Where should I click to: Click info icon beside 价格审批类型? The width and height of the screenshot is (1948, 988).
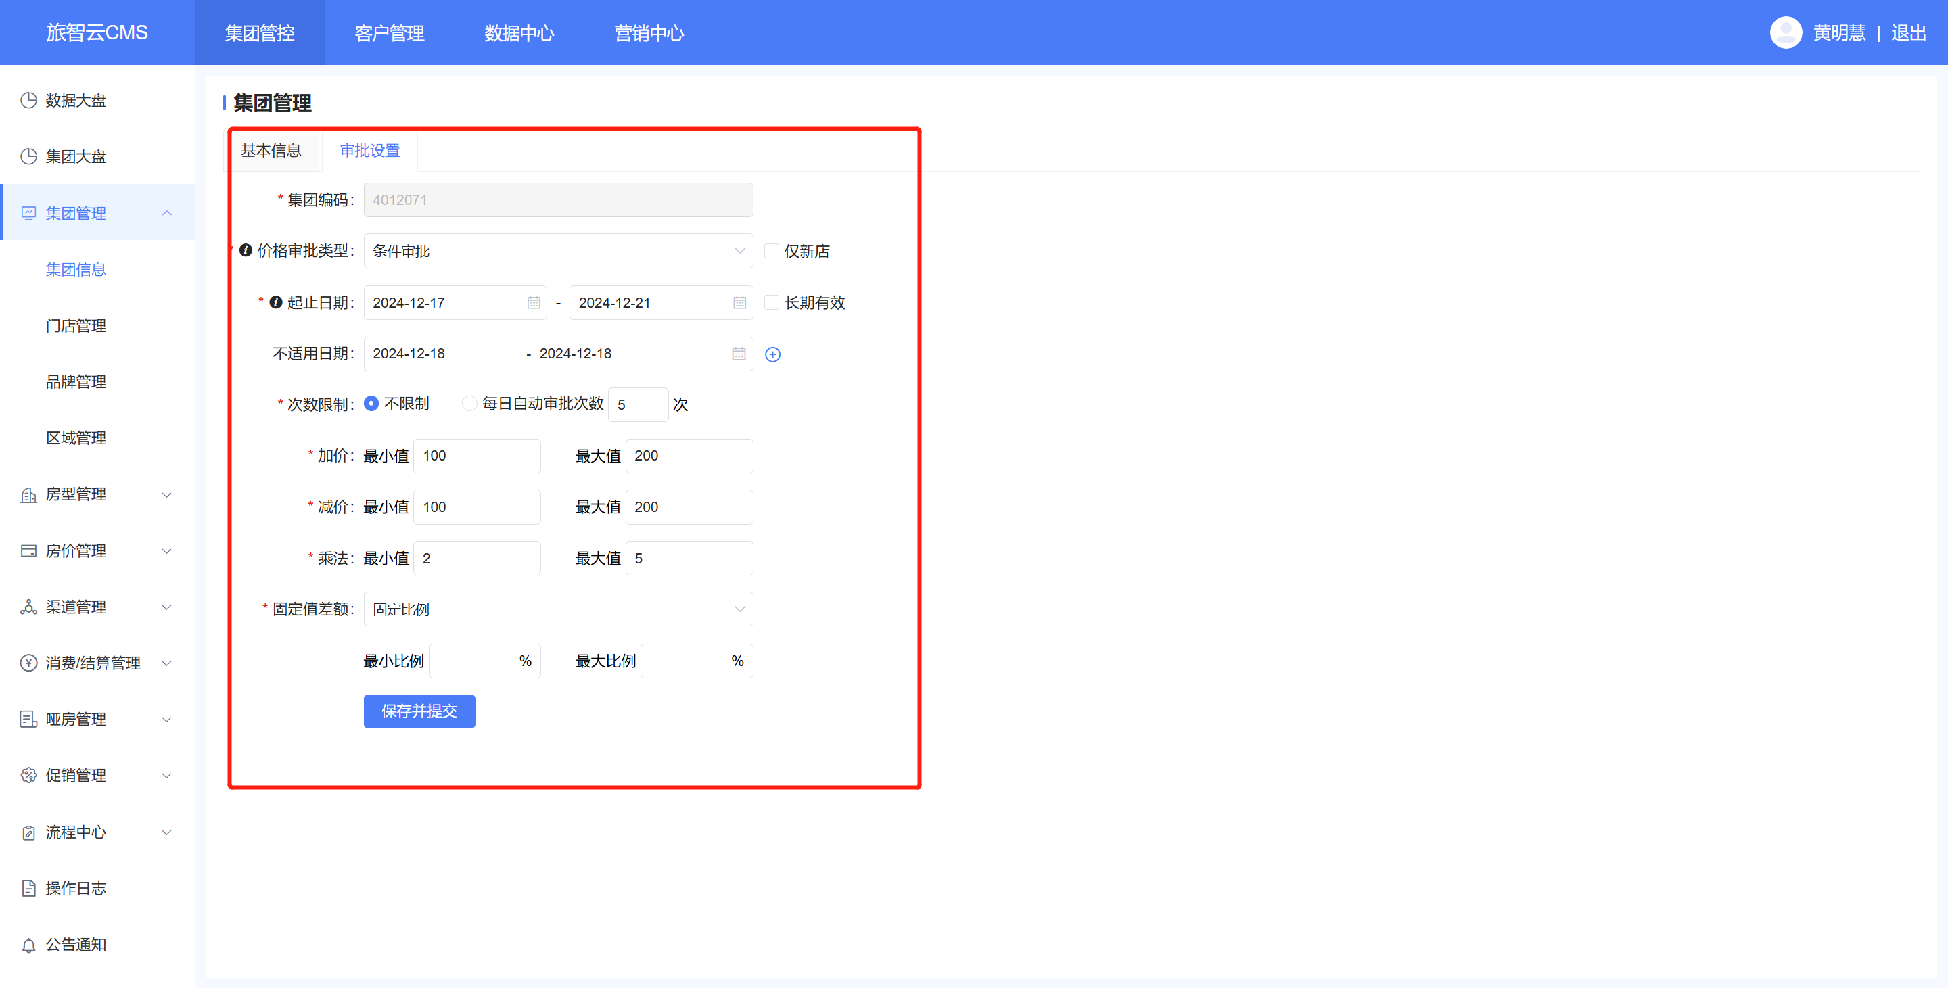click(246, 250)
